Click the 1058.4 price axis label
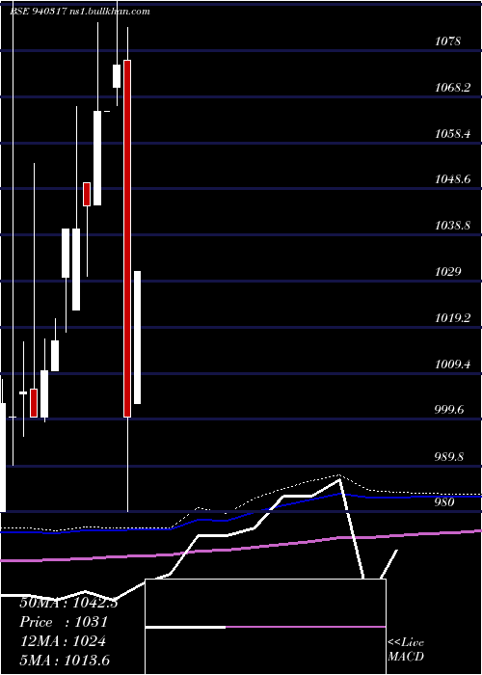Image resolution: width=482 pixels, height=675 pixels. pyautogui.click(x=452, y=134)
